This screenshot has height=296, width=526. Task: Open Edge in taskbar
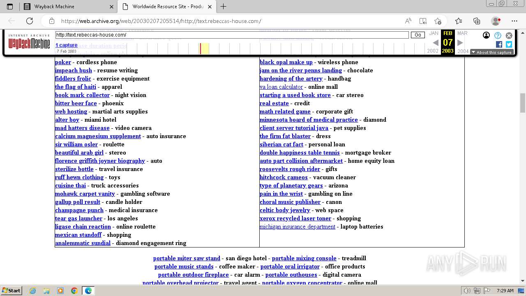click(x=88, y=291)
